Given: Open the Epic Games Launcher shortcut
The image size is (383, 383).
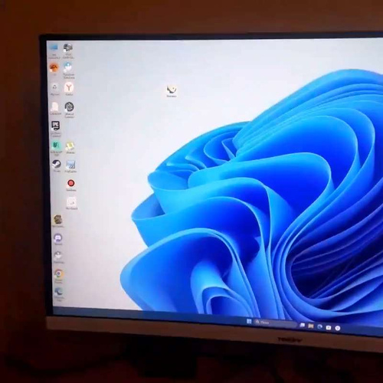Looking at the screenshot, I should (x=56, y=126).
